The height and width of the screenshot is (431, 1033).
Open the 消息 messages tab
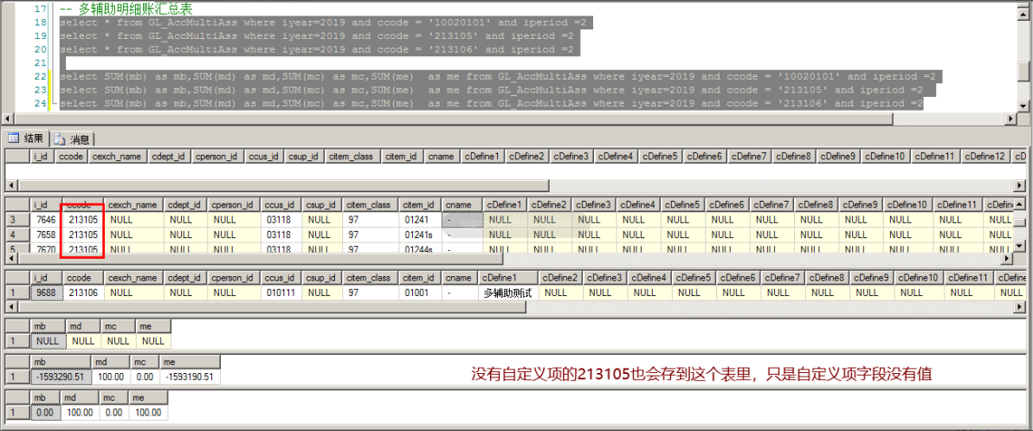coord(73,138)
